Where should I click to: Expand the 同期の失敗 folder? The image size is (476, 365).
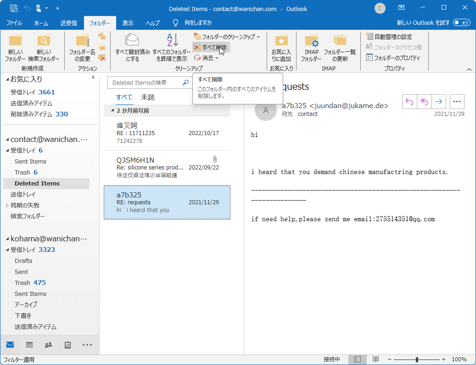click(x=7, y=205)
